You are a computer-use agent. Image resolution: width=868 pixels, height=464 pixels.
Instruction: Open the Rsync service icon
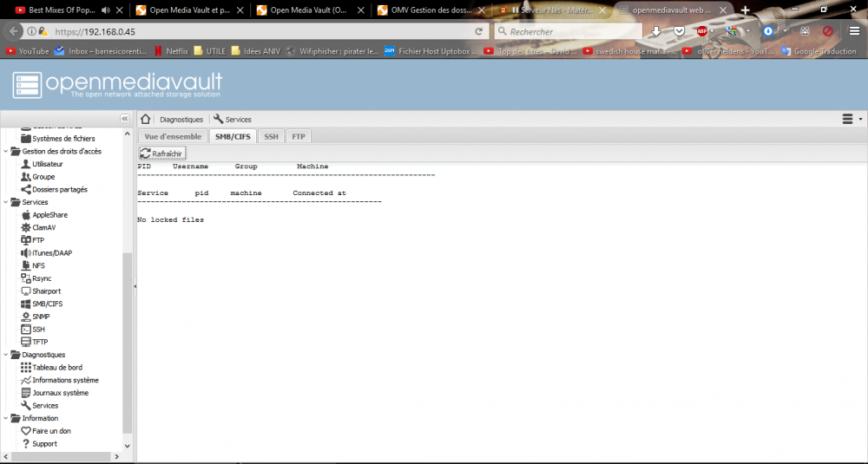[25, 278]
